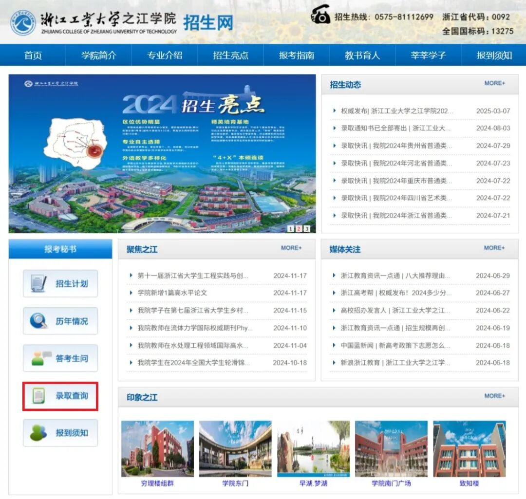The height and width of the screenshot is (499, 526).
Task: Switch banner to slide 2
Action: (299, 228)
